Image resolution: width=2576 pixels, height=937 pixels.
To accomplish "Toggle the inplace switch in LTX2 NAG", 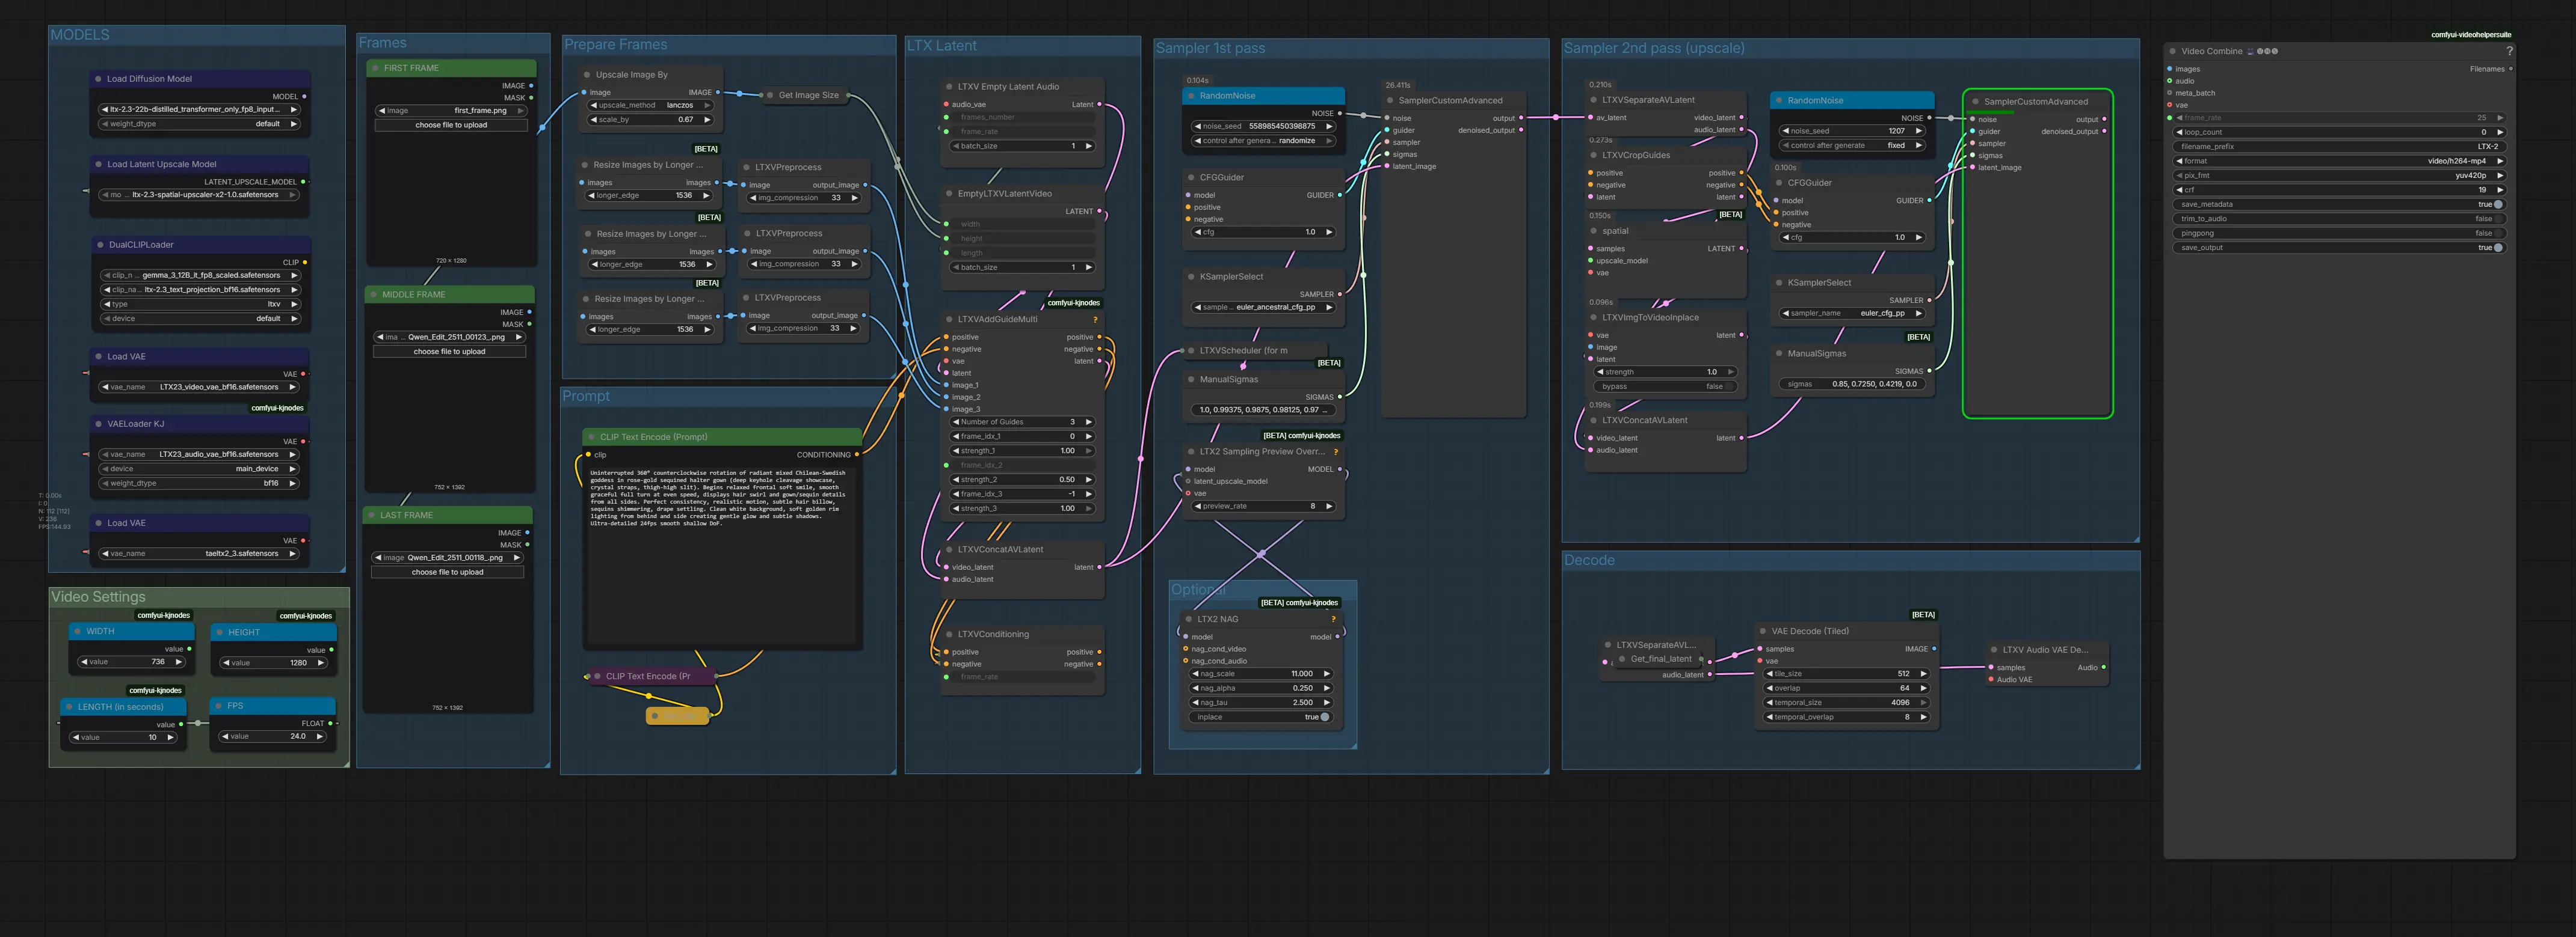I will (1324, 717).
